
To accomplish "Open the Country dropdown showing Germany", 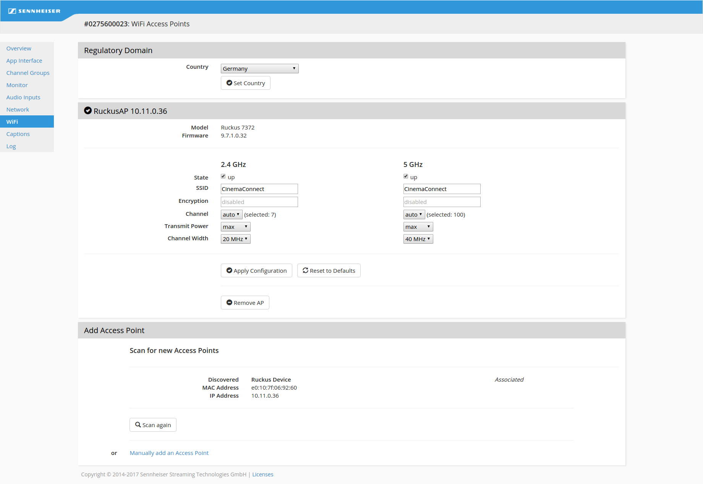I will (259, 68).
